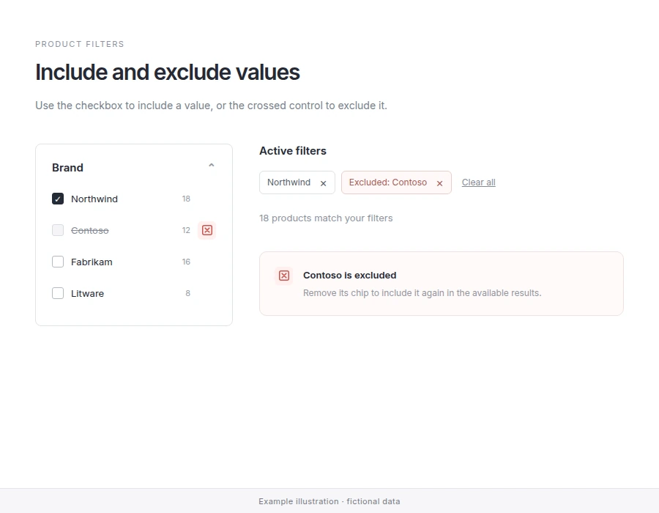The height and width of the screenshot is (513, 659).
Task: Click the excluded icon in the Contoso notice
Action: click(x=284, y=276)
